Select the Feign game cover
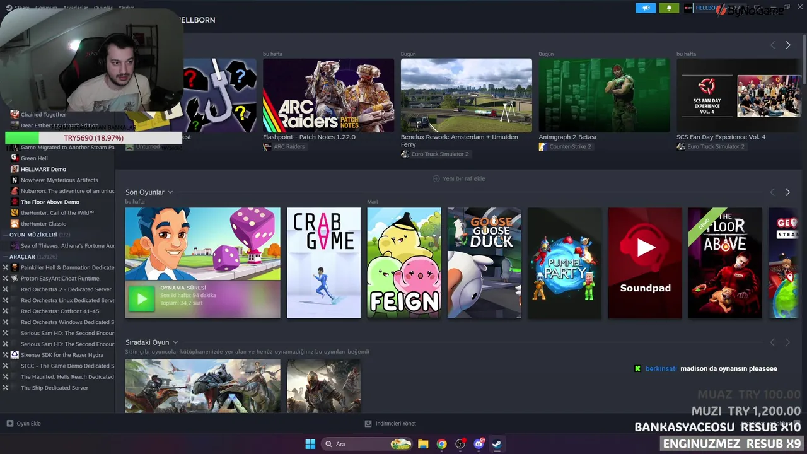 (x=404, y=263)
